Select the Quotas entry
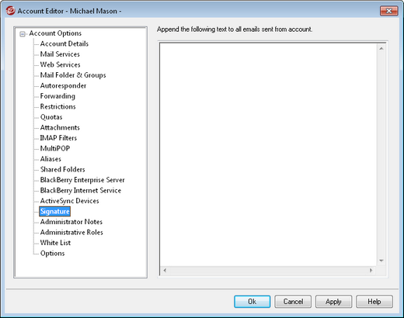Viewport: 404px width, 318px height. (x=51, y=117)
